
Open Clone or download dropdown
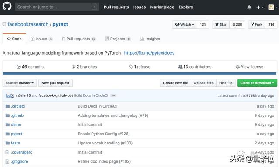[x=257, y=83]
